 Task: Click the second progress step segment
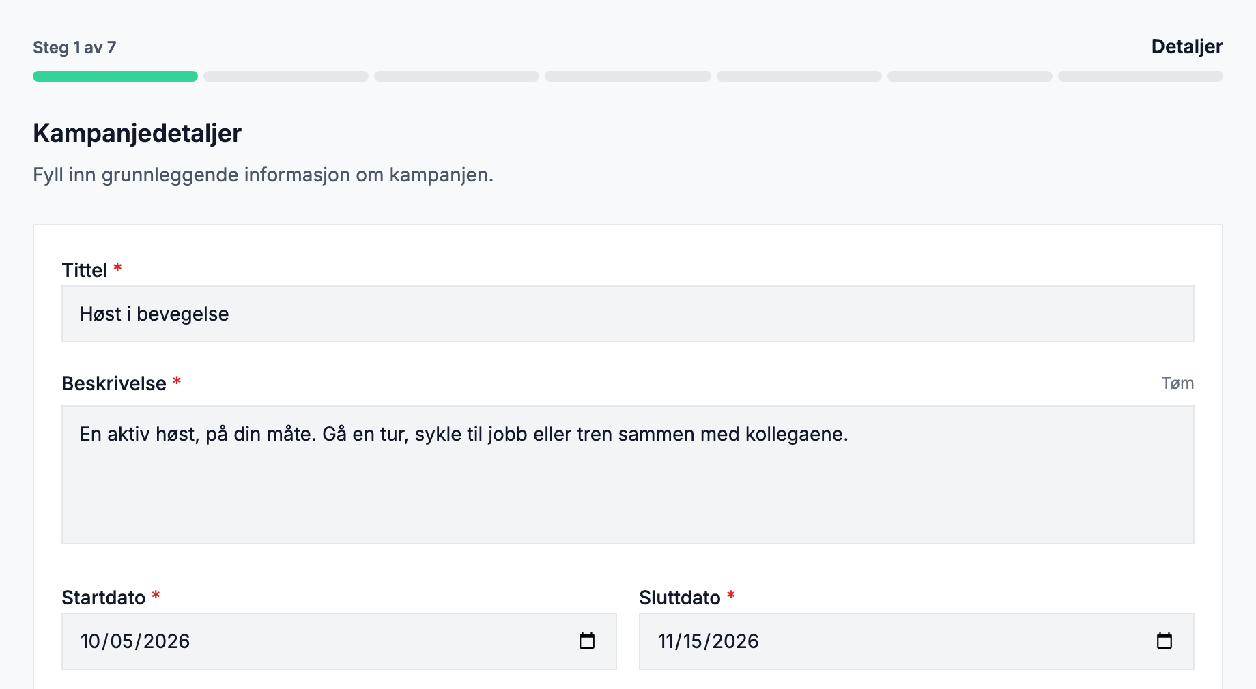pyautogui.click(x=286, y=76)
